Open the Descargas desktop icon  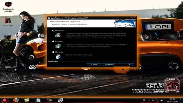click(x=8, y=22)
